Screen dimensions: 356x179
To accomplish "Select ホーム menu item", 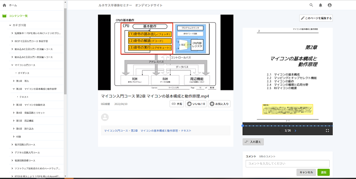I will coord(13,5).
